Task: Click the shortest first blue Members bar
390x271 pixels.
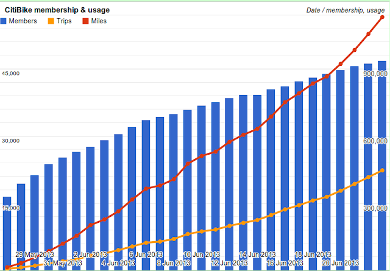Action: pyautogui.click(x=7, y=233)
